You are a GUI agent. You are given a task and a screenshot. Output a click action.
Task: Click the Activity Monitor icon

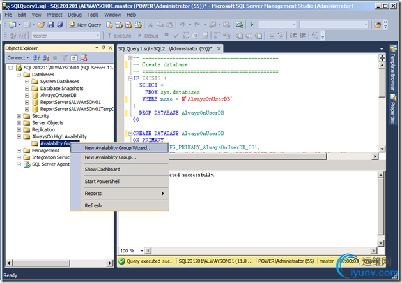coord(239,25)
